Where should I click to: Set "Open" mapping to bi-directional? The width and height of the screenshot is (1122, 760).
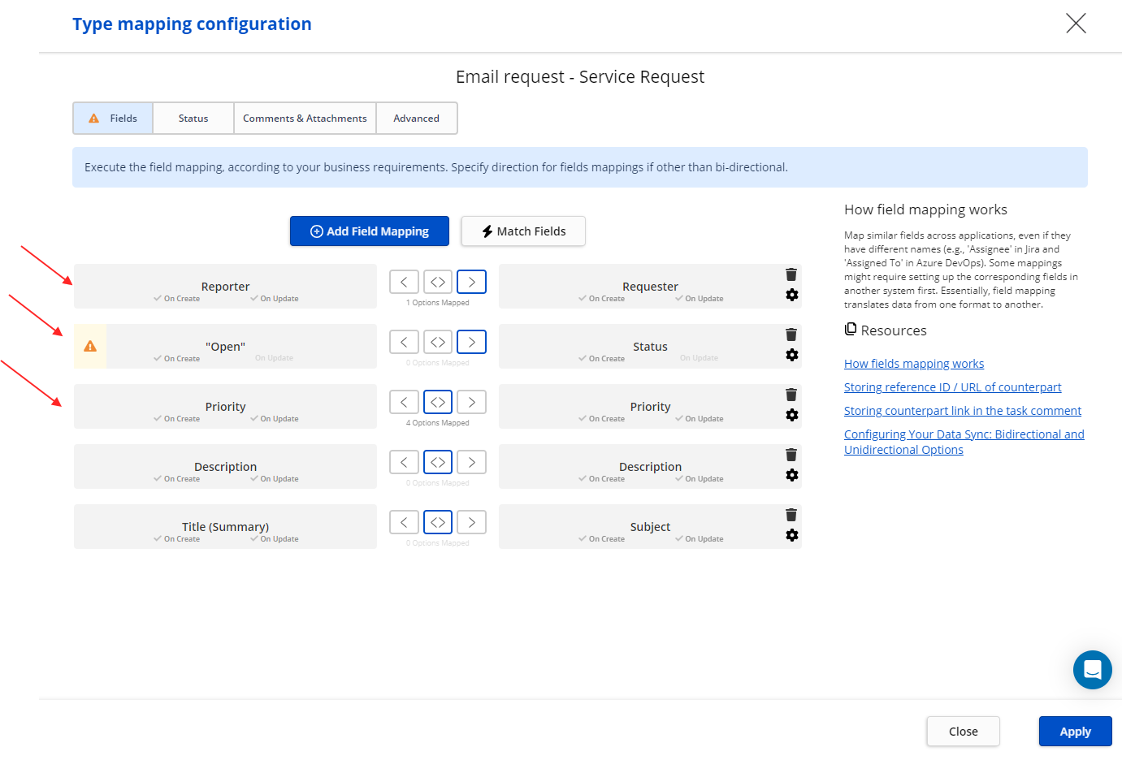[438, 342]
